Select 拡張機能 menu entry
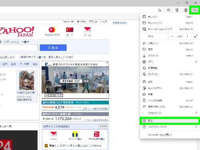The width and height of the screenshot is (200, 150). pos(170,68)
